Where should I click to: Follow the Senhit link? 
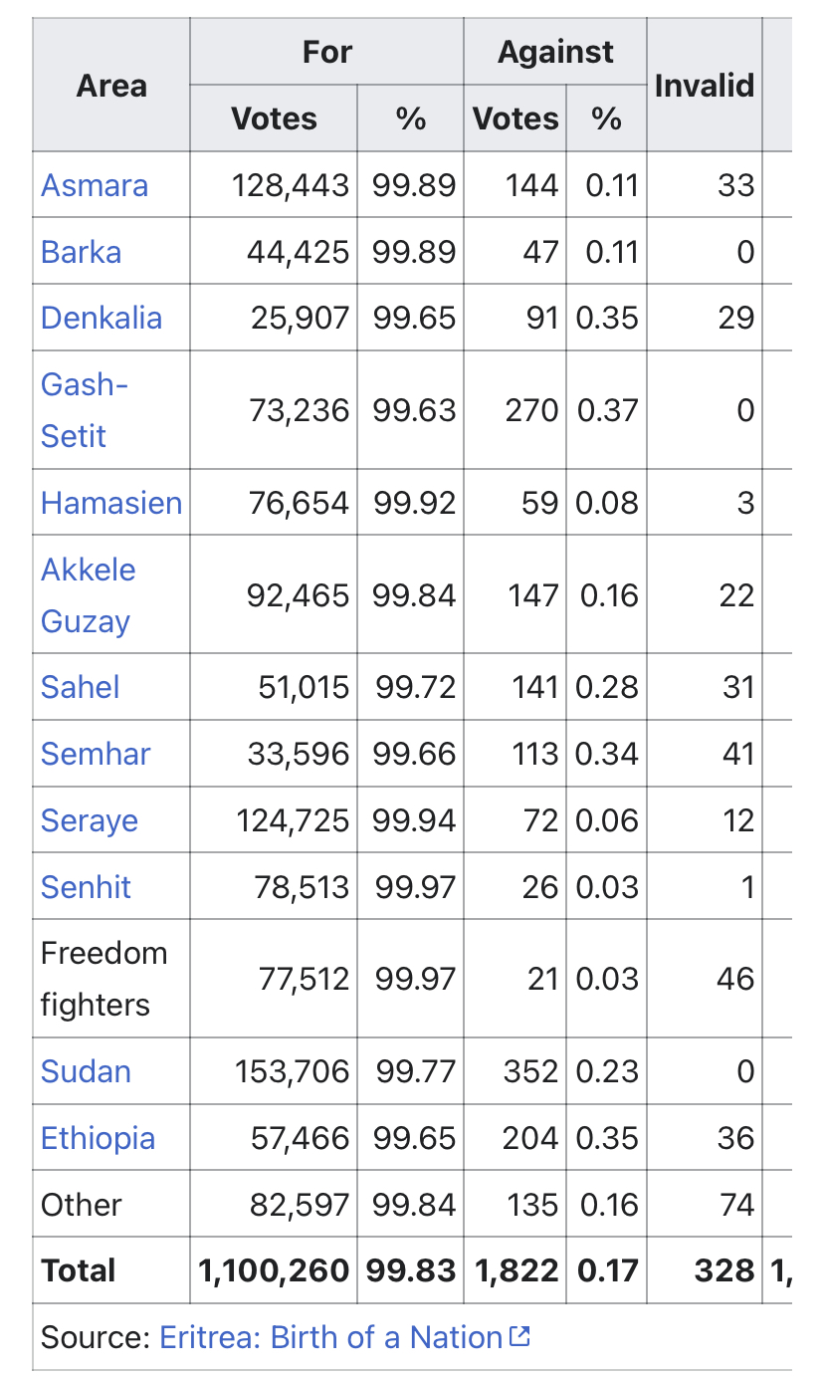(87, 886)
